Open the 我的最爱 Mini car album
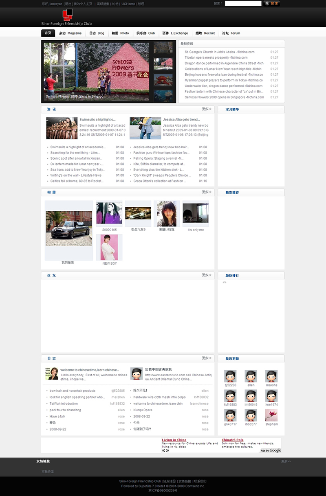 (69, 228)
